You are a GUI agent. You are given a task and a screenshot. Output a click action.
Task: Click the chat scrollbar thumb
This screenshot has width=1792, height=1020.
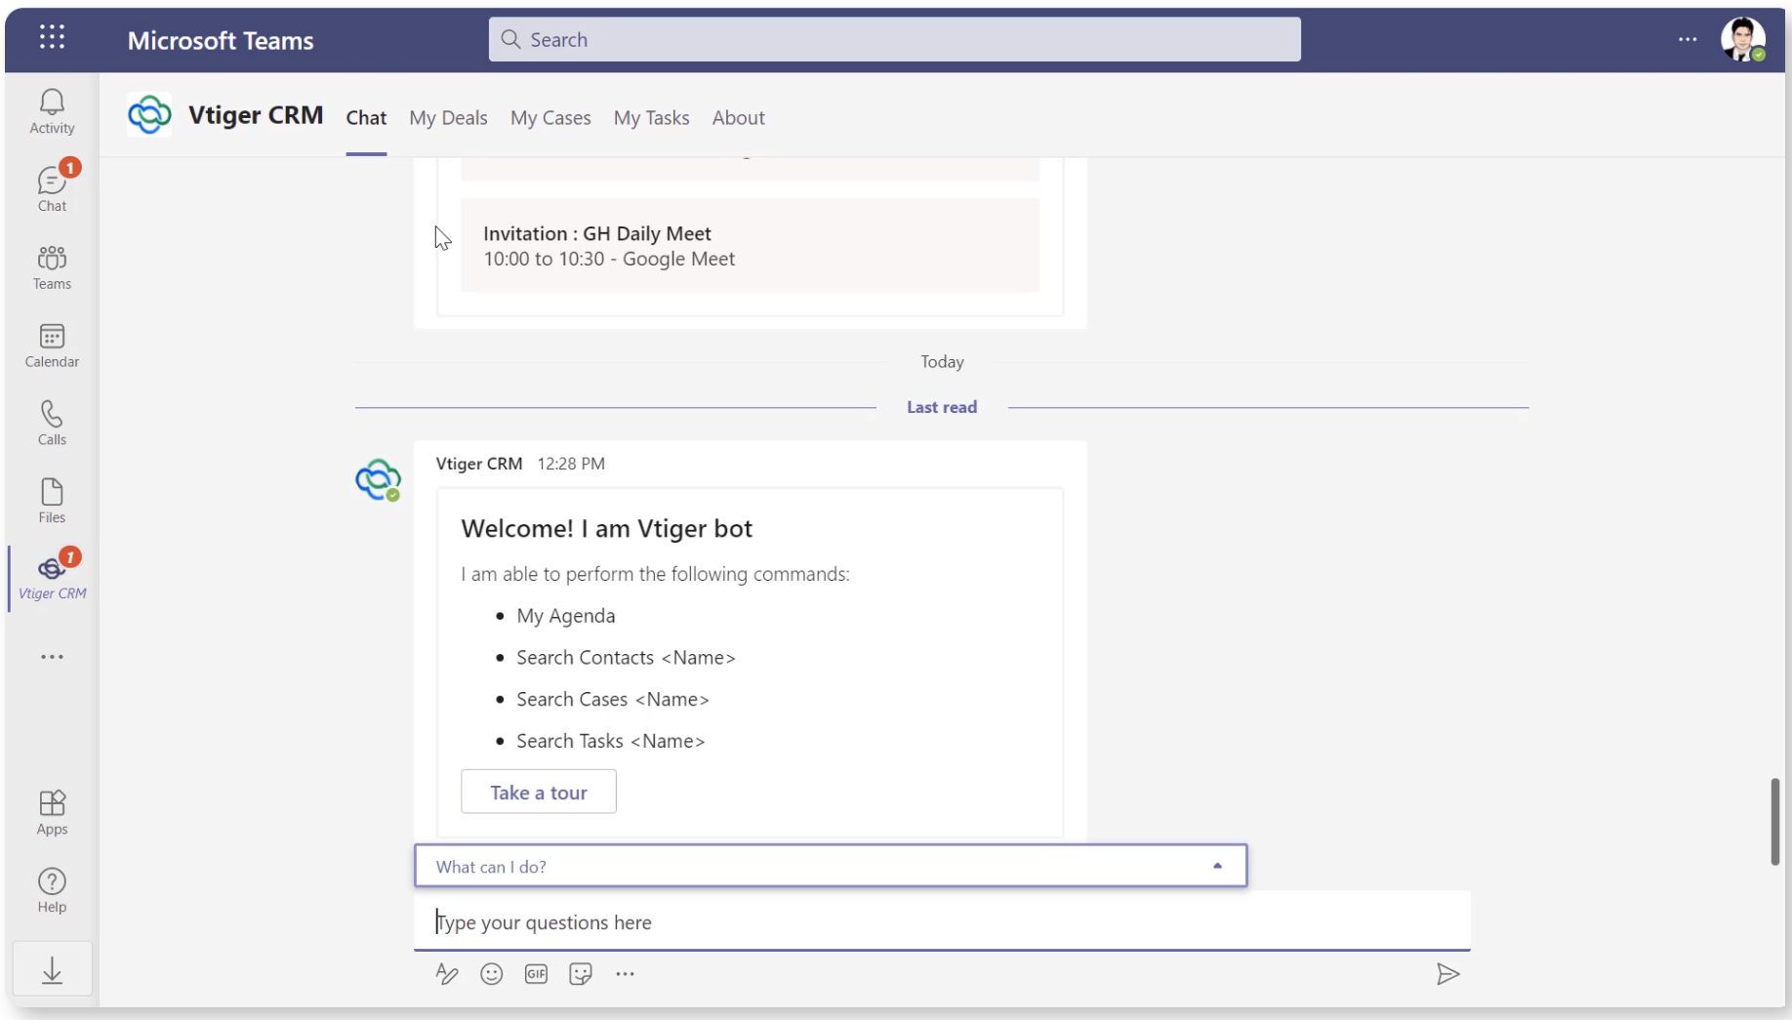(x=1775, y=821)
